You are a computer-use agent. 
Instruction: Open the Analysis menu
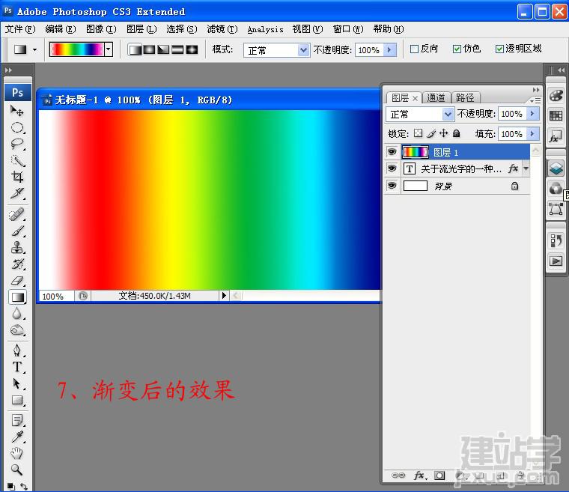[265, 29]
